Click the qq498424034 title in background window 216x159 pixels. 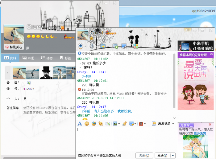(x=203, y=11)
